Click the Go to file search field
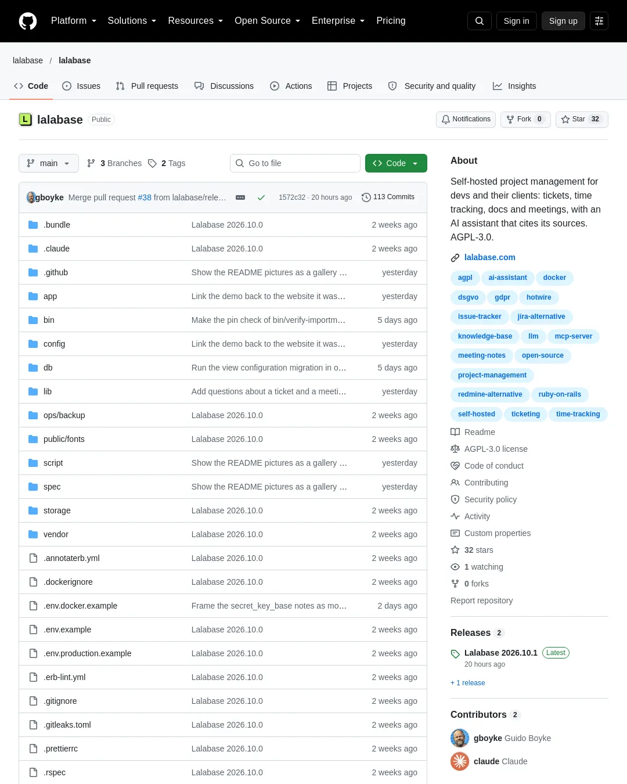 [x=295, y=163]
